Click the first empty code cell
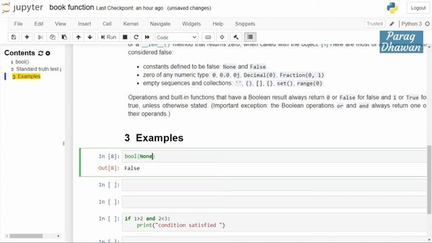432x243 pixels. (275, 185)
